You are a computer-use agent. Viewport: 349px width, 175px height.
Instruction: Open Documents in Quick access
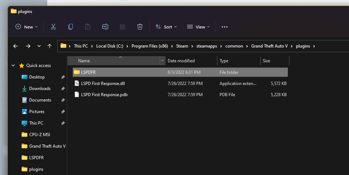point(40,100)
